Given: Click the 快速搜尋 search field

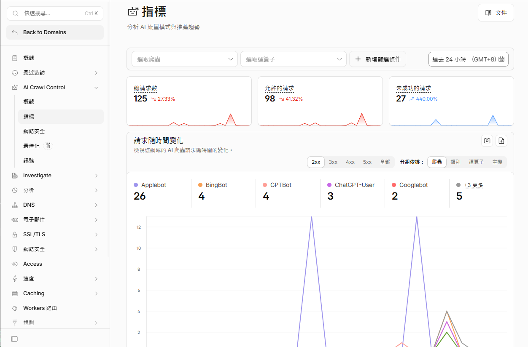Looking at the screenshot, I should [55, 13].
